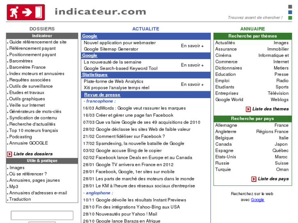Click En savoir + for Xiti analyse temps réel

tap(192, 84)
